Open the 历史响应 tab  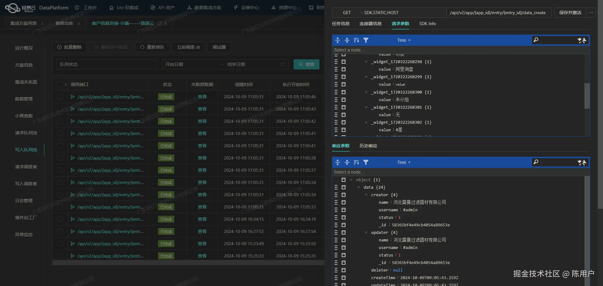click(x=368, y=146)
